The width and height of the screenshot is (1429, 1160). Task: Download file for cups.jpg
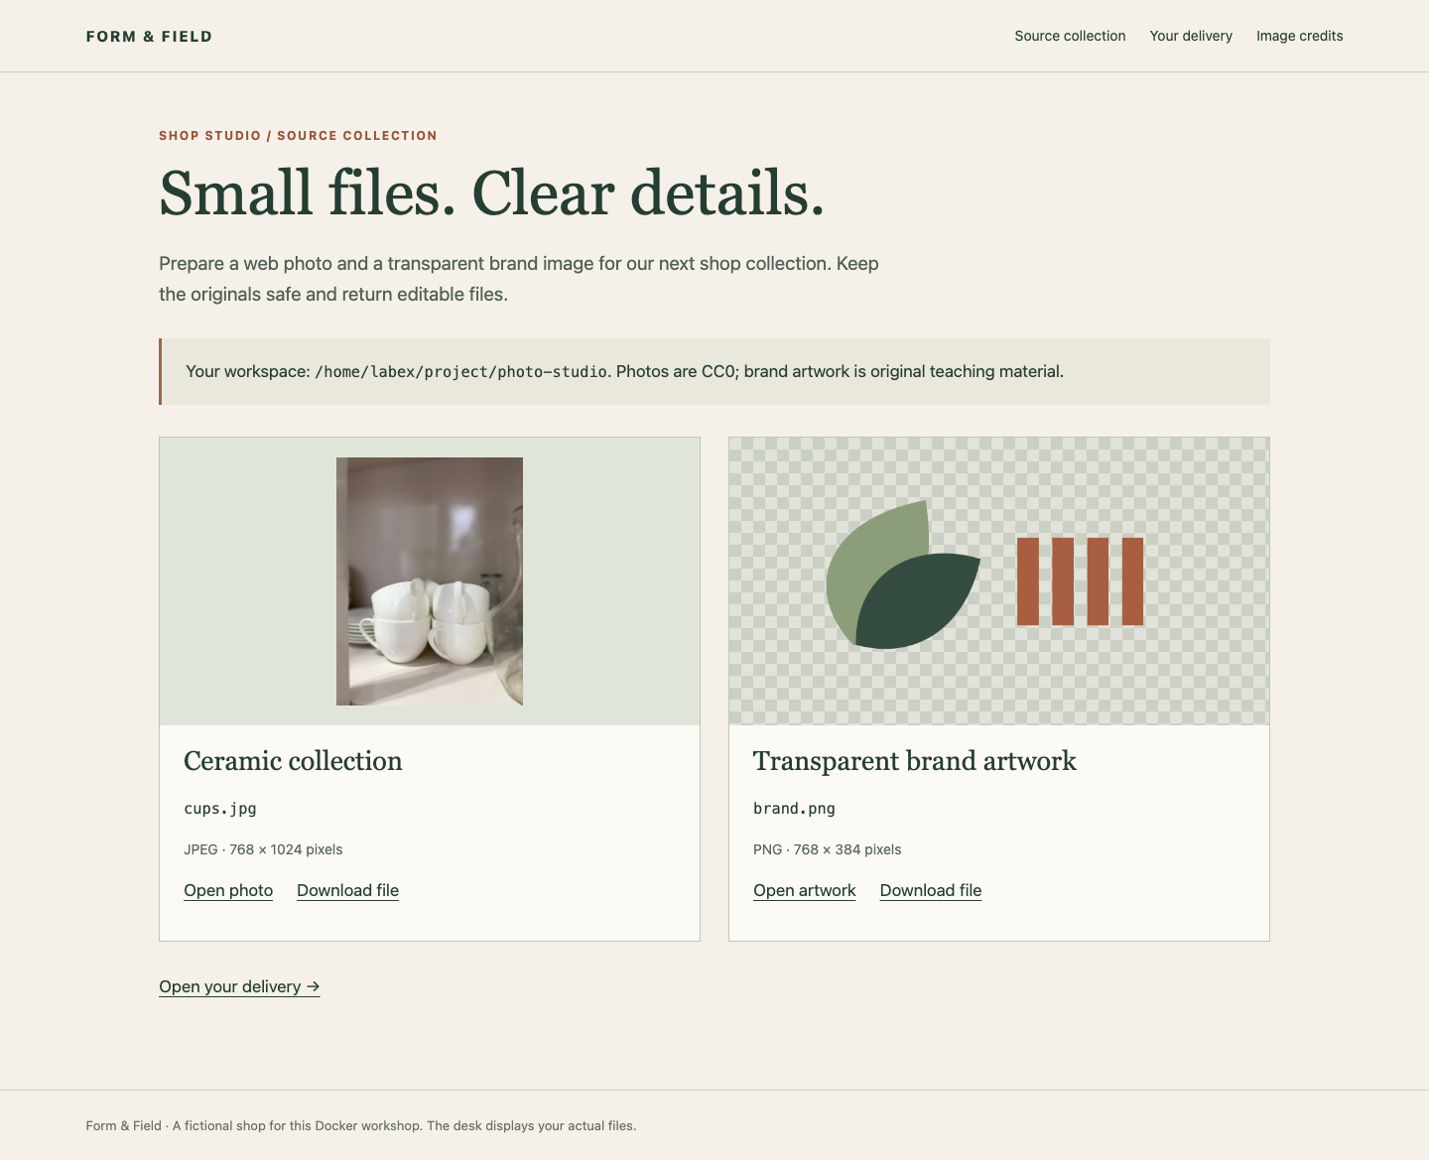[x=347, y=890]
